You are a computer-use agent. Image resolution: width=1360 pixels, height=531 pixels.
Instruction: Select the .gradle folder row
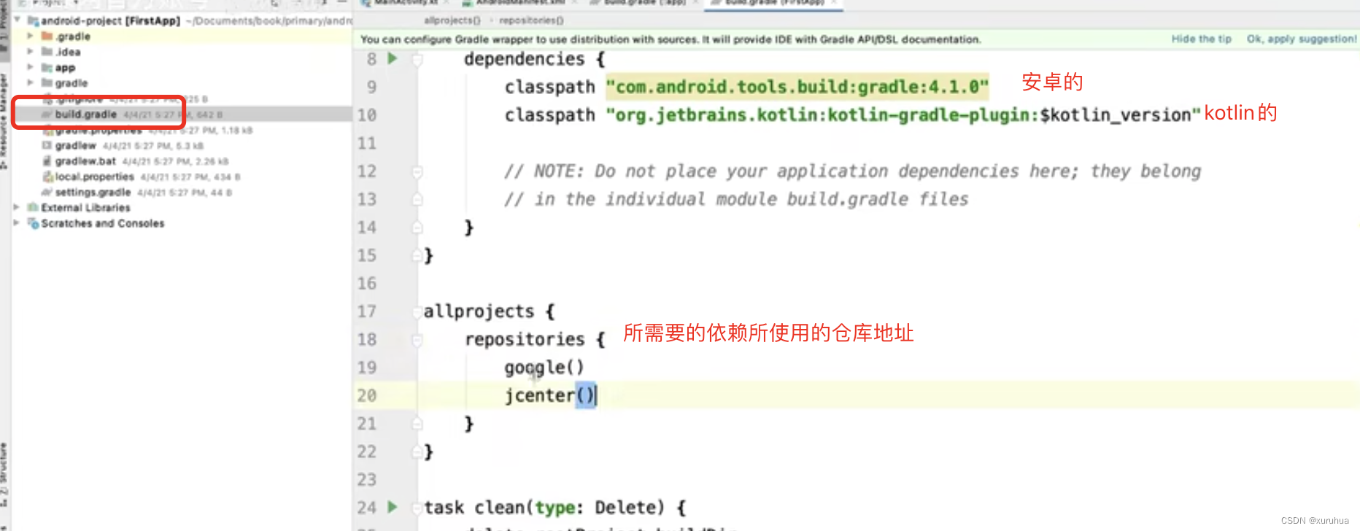182,36
